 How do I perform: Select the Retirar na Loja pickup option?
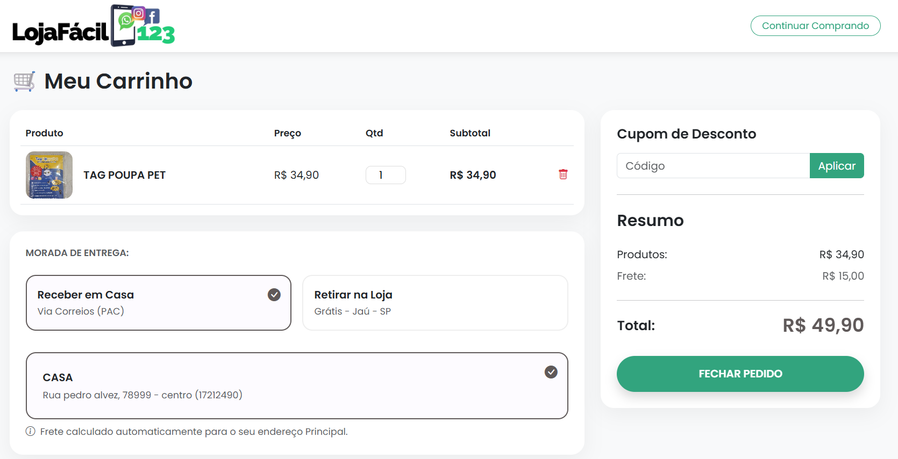pyautogui.click(x=434, y=303)
